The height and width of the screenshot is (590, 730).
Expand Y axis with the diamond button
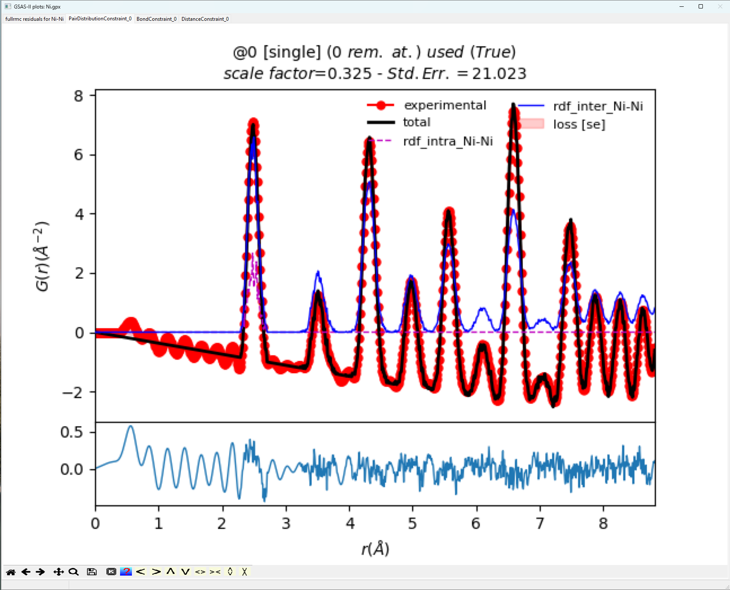[x=230, y=571]
